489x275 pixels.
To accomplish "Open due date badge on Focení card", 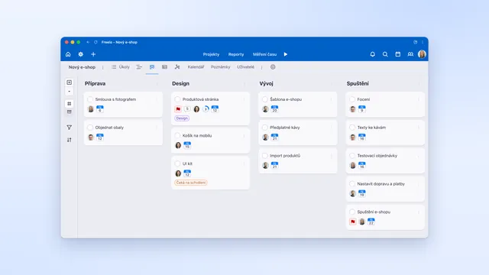I will click(x=361, y=109).
